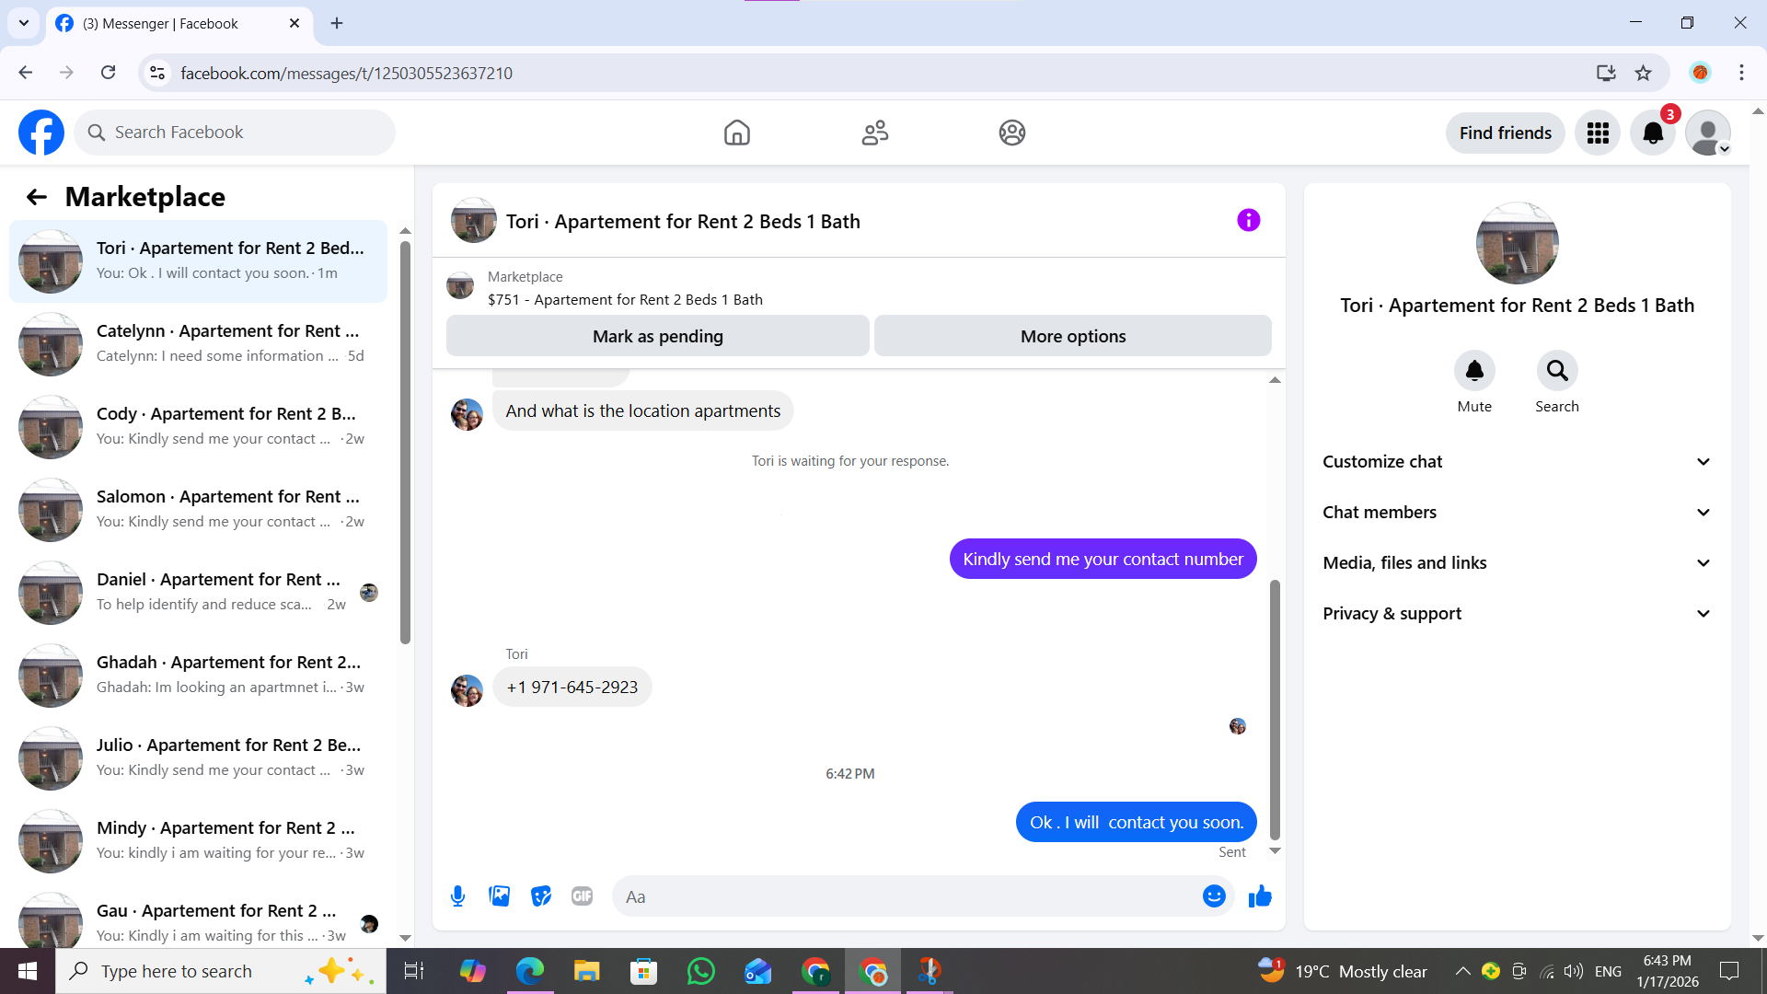Click the voice clip microphone icon
1767x994 pixels.
point(457,896)
